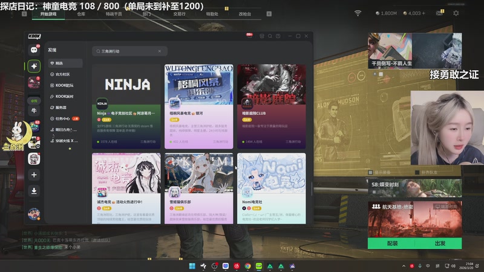Click the 拼 input mode indicator
The height and width of the screenshot is (272, 484).
[x=437, y=266]
